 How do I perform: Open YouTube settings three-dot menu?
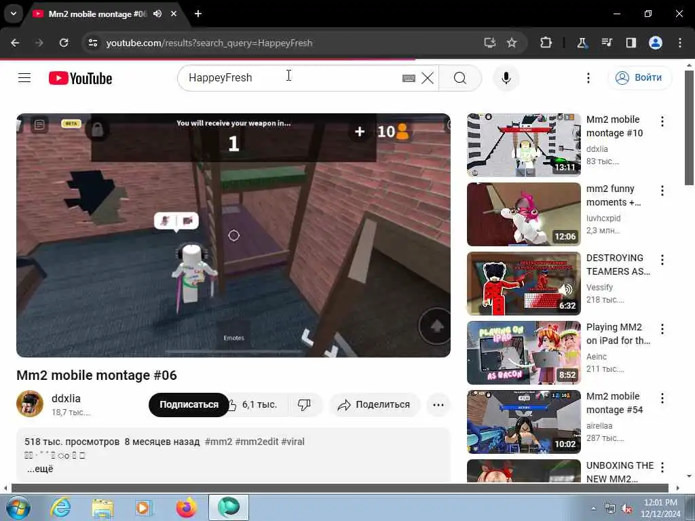pyautogui.click(x=588, y=79)
